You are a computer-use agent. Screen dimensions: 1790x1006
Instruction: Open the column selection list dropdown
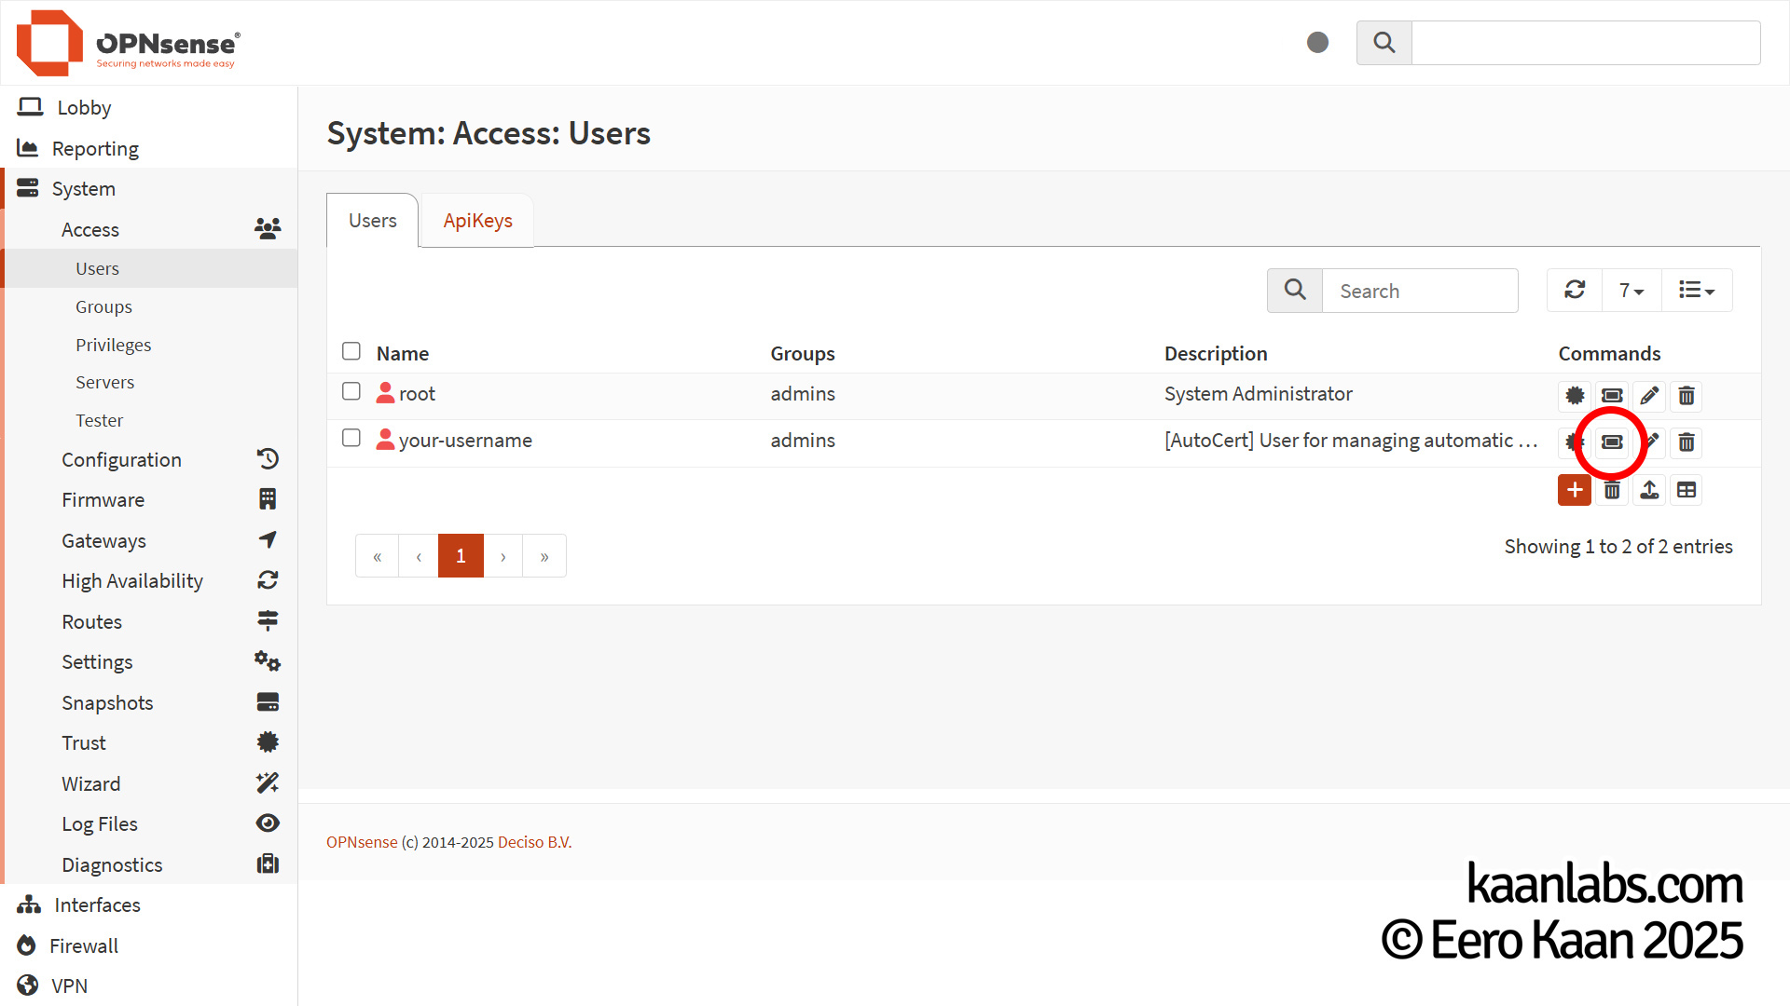[x=1697, y=291]
